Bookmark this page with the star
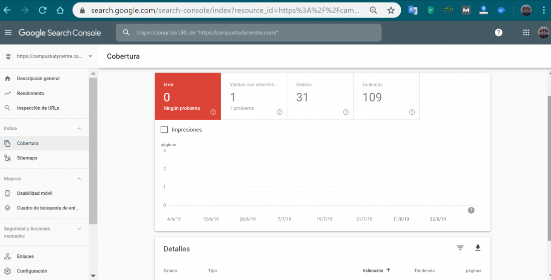Viewport: 551px width, 280px height. 391,11
